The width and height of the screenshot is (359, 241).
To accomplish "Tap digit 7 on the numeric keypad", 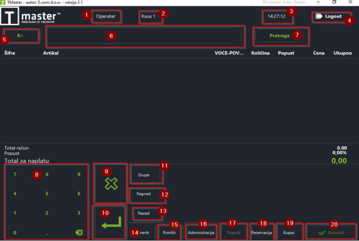I will [x=15, y=174].
